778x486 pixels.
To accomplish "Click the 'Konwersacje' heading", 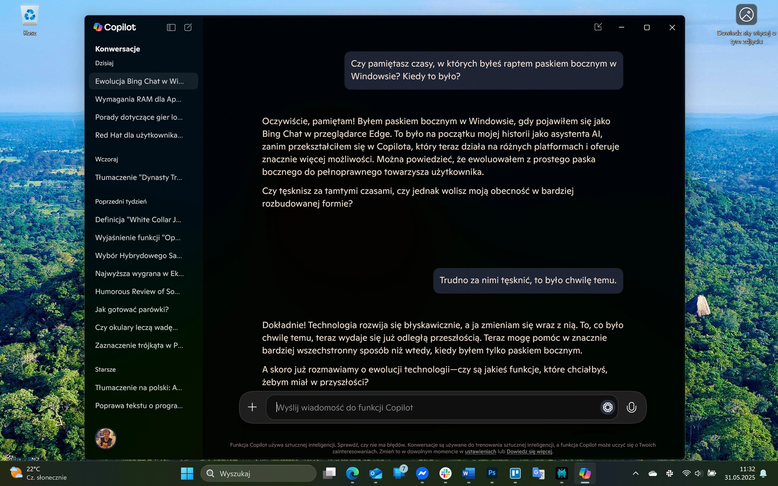I will tap(117, 49).
